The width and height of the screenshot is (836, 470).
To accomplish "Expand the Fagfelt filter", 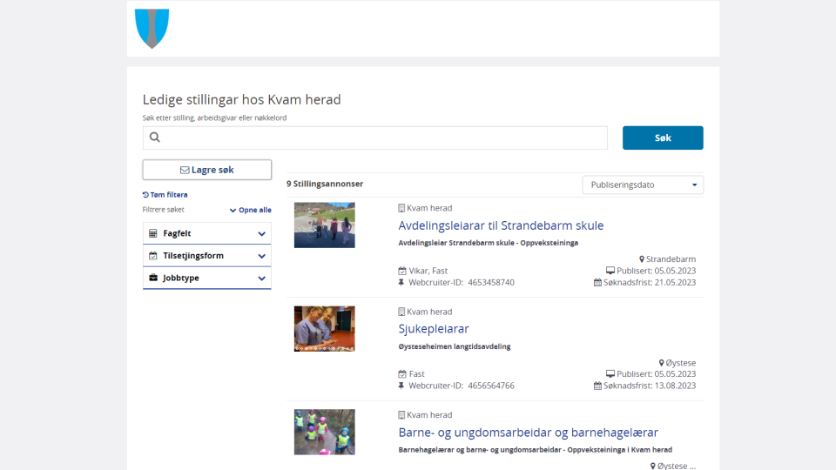I will (207, 233).
